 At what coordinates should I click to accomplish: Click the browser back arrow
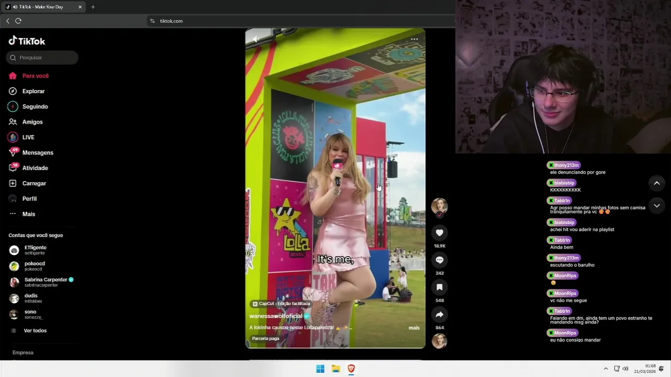pyautogui.click(x=8, y=21)
